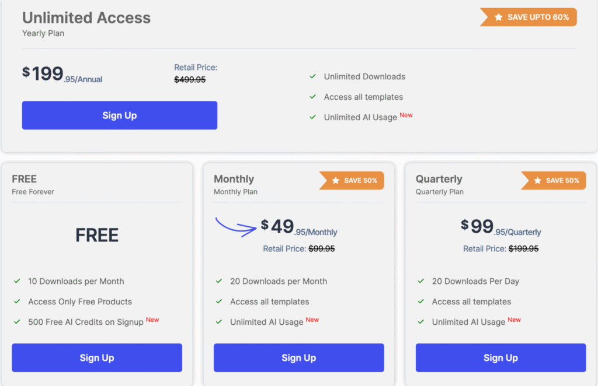598x386 pixels.
Task: Click the struck-through $499.95 retail price
Action: (x=190, y=80)
